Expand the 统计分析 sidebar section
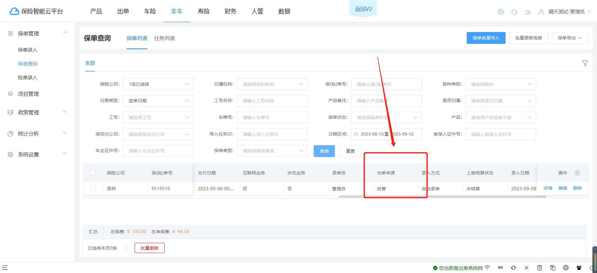597x273 pixels. click(65, 133)
